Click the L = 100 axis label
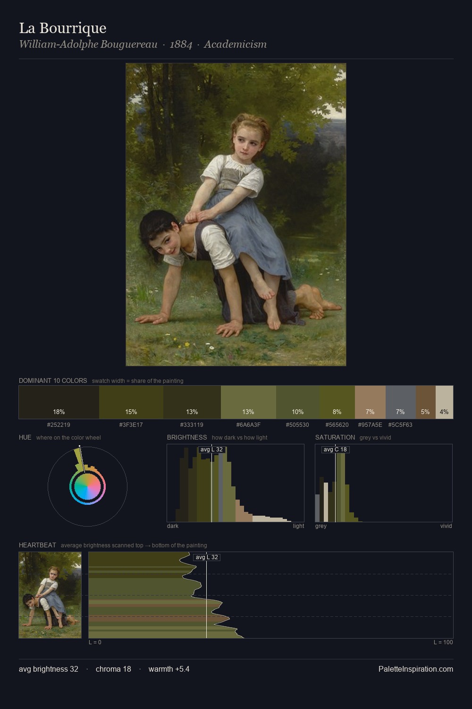 coord(443,642)
